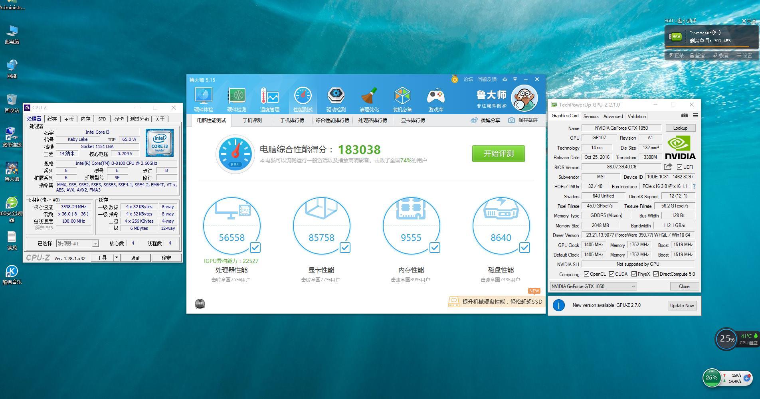Toggle the DirectCompute 5.0 checkbox

click(x=656, y=274)
